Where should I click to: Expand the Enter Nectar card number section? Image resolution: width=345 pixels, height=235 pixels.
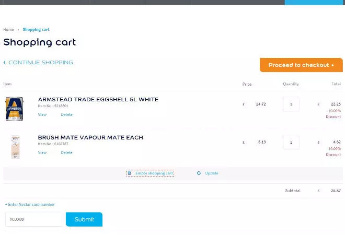tap(30, 204)
